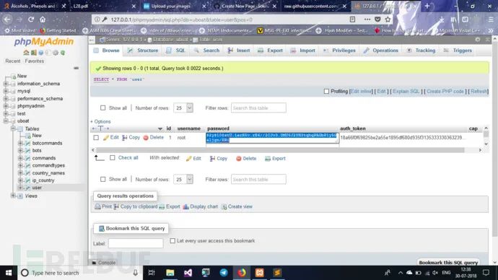The width and height of the screenshot is (498, 280).
Task: Toggle the Profiling checkbox
Action: tap(326, 91)
